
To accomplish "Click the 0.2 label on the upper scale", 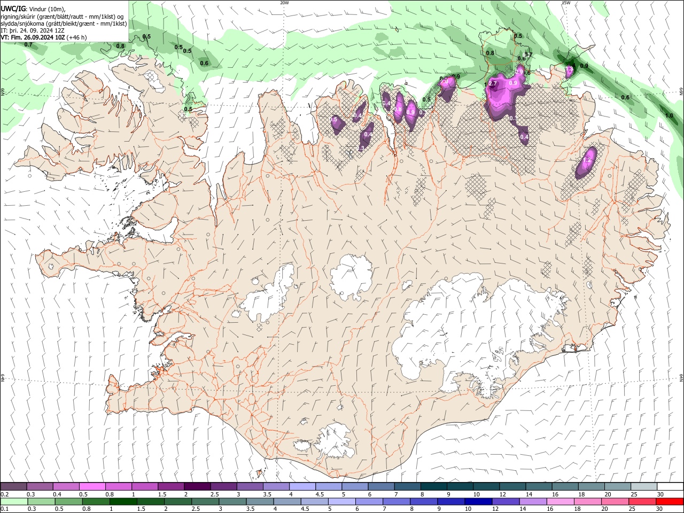I will pyautogui.click(x=4, y=494).
